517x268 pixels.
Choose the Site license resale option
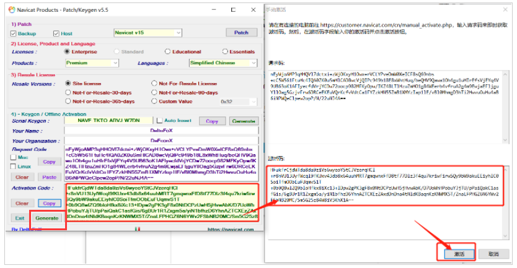68,84
